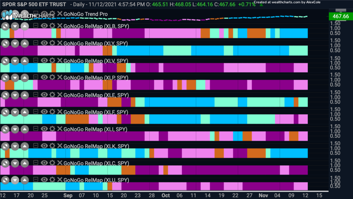Remove the RelMap (XLV, SPY) indicator
353x199 pixels.
point(60,60)
